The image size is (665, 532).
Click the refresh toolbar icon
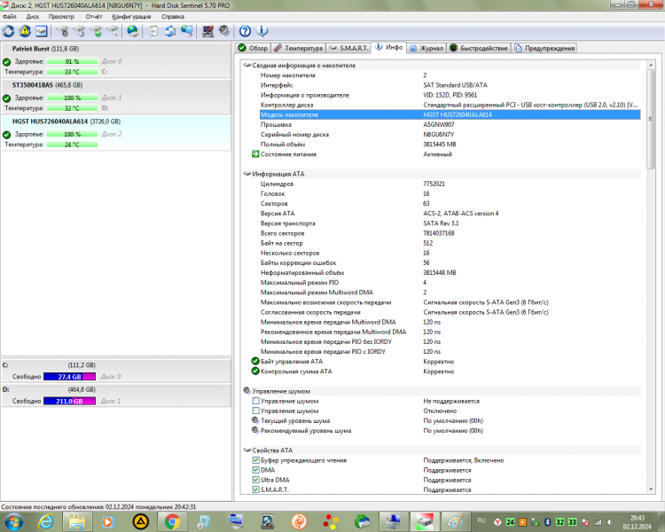coord(9,31)
